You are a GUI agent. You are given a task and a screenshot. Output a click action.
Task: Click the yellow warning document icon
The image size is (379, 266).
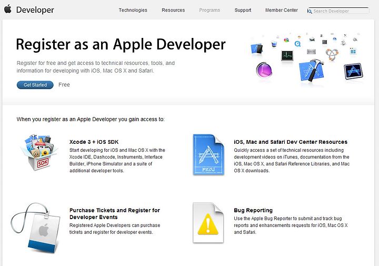[x=208, y=223]
